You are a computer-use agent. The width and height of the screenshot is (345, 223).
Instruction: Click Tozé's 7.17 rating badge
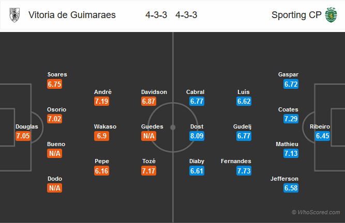[149, 171]
